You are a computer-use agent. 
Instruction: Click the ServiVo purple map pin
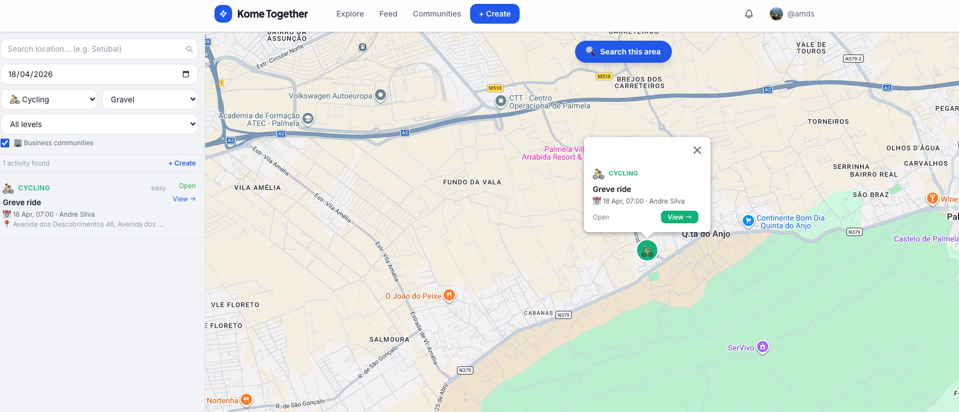pos(762,347)
